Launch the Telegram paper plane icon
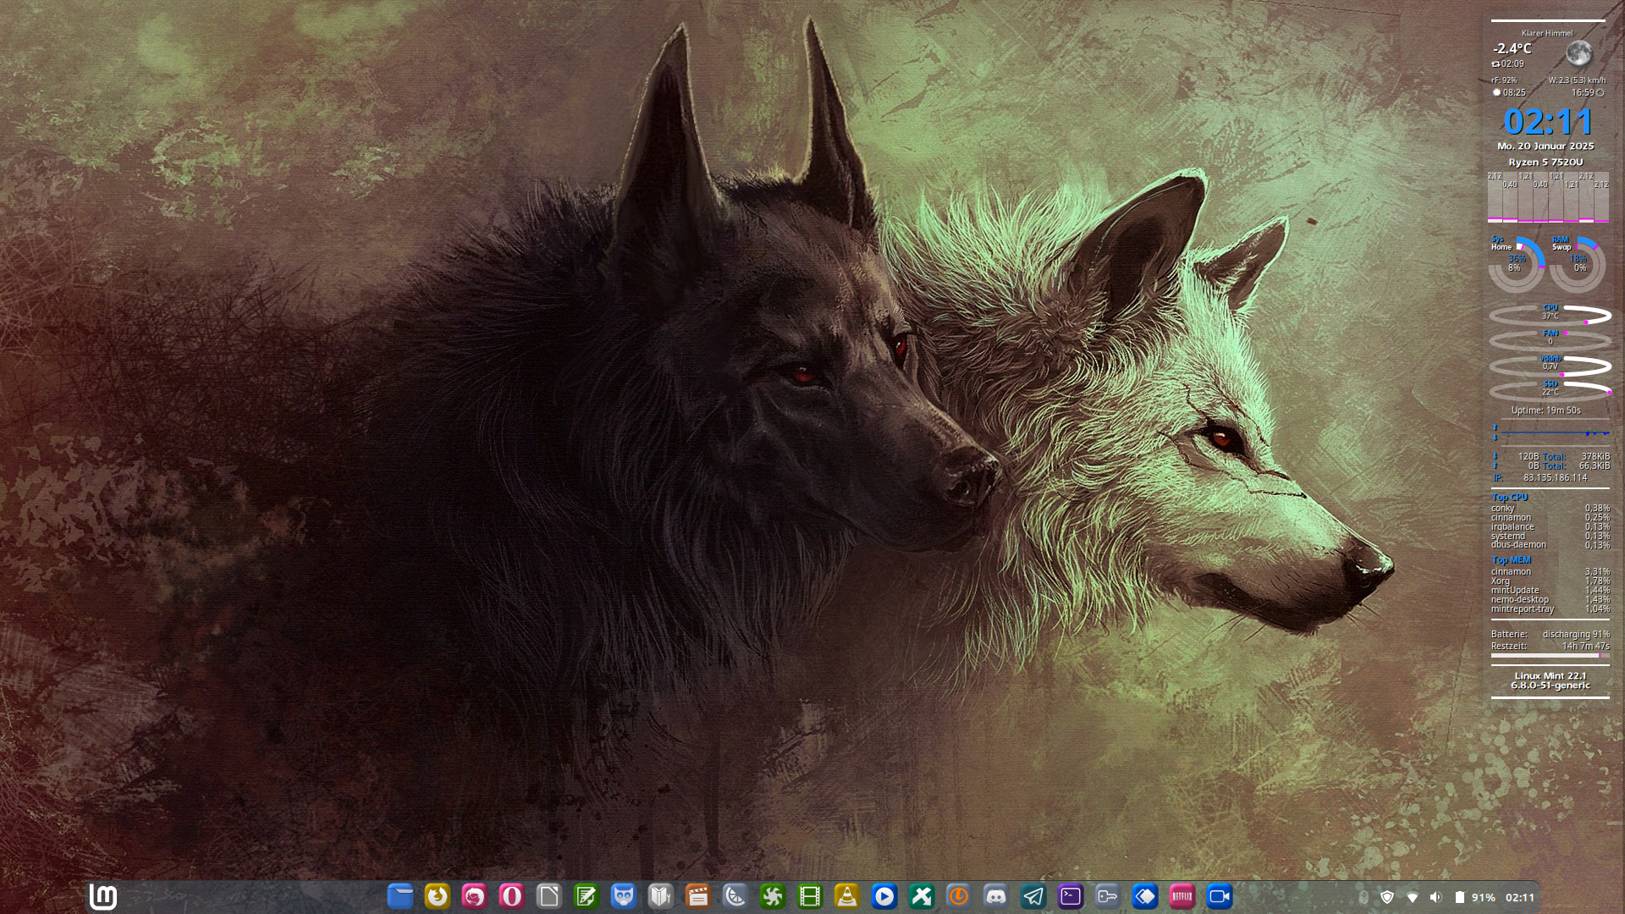 point(1033,896)
